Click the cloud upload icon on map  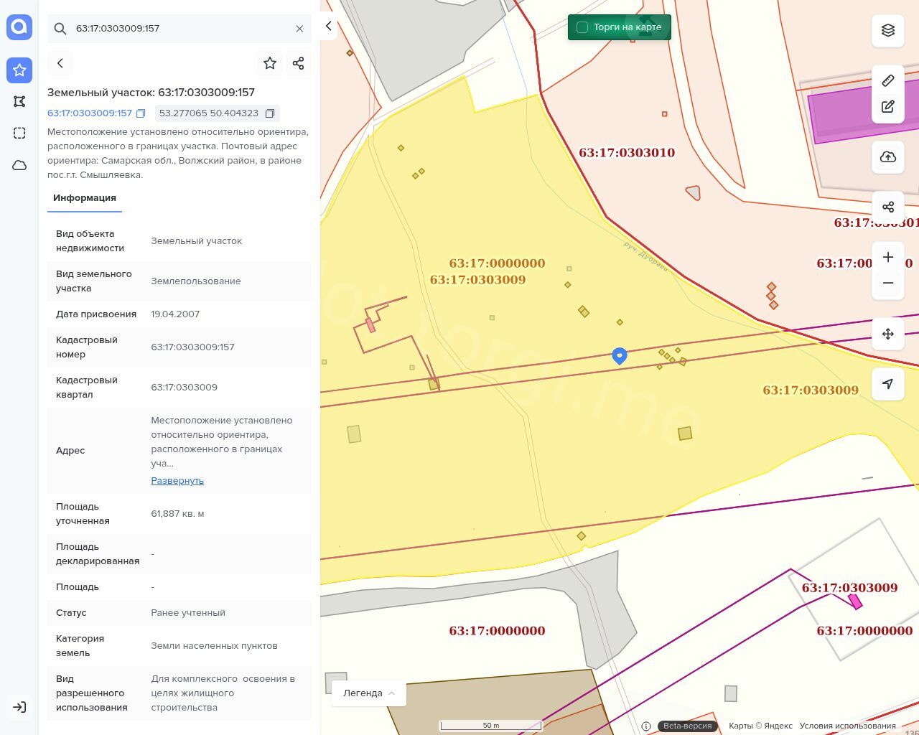(888, 157)
